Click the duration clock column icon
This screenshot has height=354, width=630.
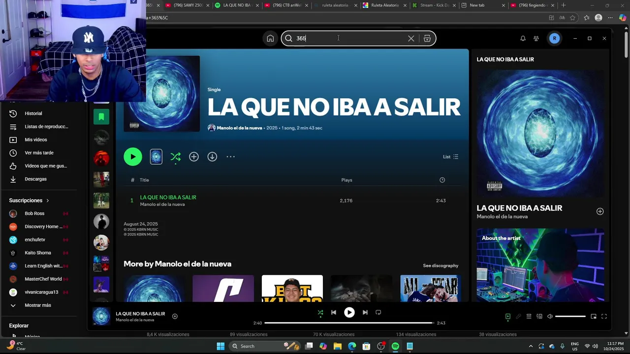[x=442, y=180]
